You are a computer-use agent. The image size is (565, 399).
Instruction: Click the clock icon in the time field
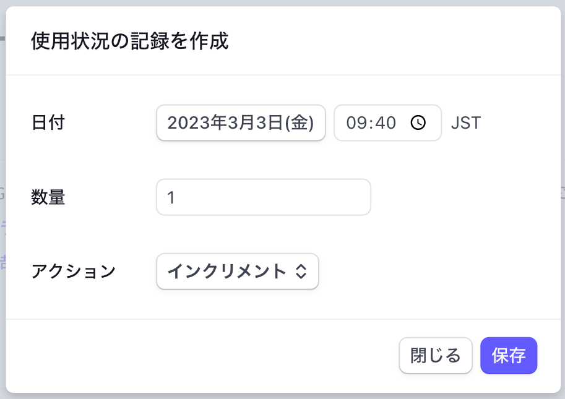(x=418, y=123)
